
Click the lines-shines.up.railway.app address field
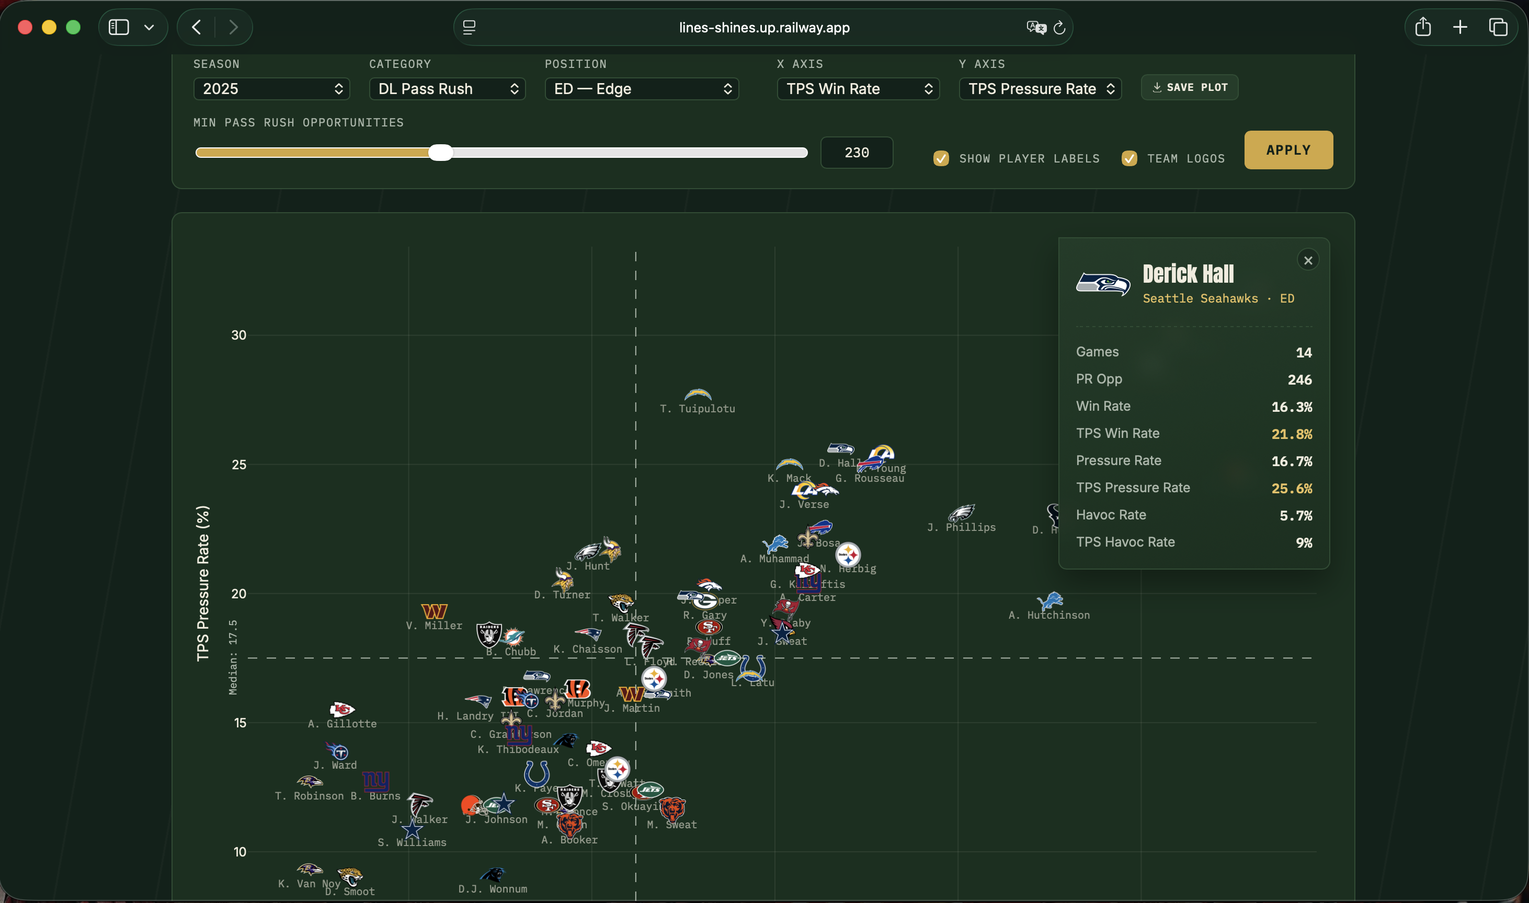763,27
